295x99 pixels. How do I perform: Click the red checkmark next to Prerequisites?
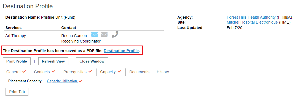(90, 72)
